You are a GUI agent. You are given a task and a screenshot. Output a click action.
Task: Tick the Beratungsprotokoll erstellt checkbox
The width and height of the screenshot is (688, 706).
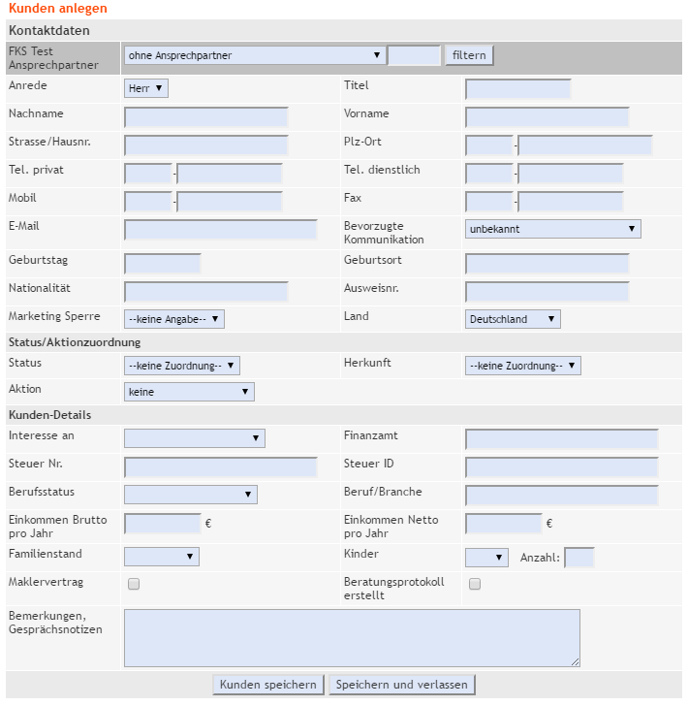(x=475, y=584)
